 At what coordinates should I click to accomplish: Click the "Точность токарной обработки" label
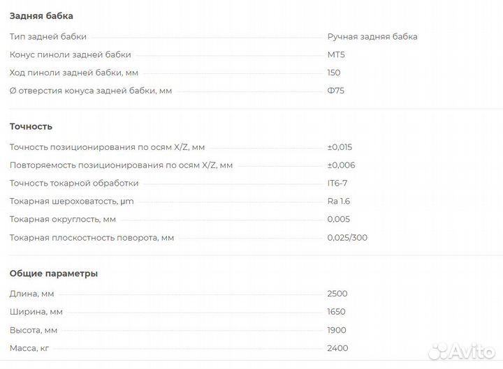74,183
